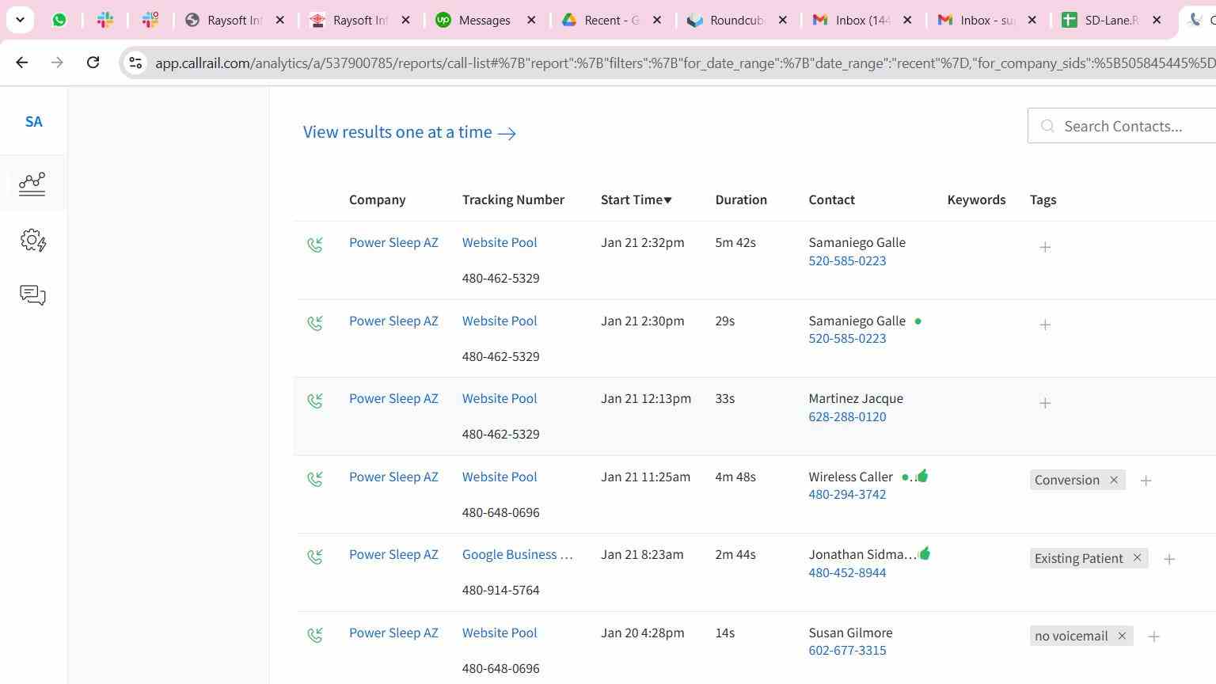
Task: Open contact number 602-677-3315
Action: coord(847,650)
